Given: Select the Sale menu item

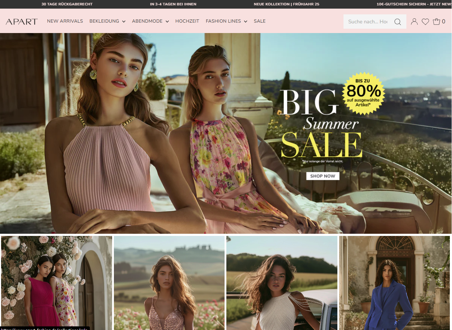Looking at the screenshot, I should pos(259,21).
